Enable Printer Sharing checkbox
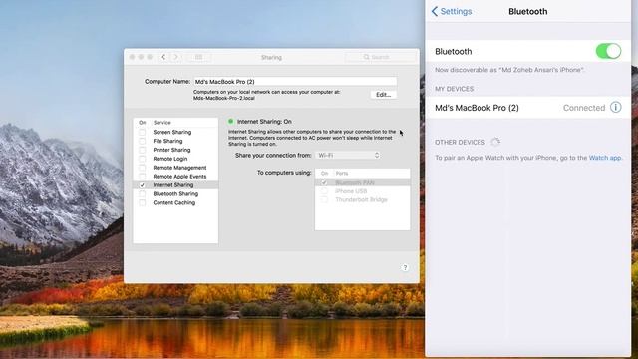 pos(142,150)
